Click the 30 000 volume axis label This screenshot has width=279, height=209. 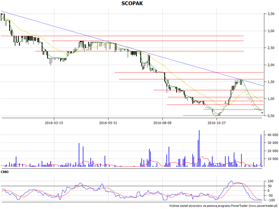tap(272, 143)
